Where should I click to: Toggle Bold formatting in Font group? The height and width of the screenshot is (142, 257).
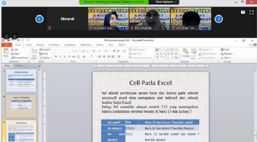click(56, 56)
